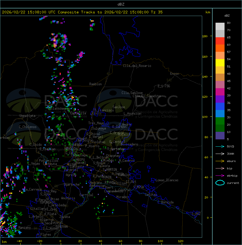The height and width of the screenshot is (245, 242).
Task: Click the 'Lomas_Blancas' map label
Action: [x=167, y=180]
